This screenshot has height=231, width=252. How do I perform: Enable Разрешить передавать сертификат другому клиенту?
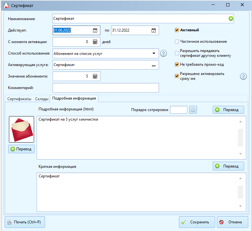(177, 53)
